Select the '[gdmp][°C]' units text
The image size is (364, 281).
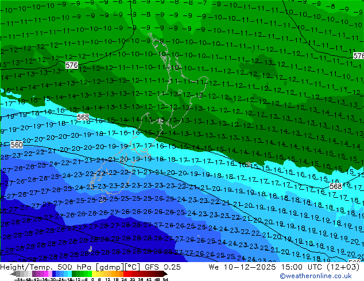(117, 267)
